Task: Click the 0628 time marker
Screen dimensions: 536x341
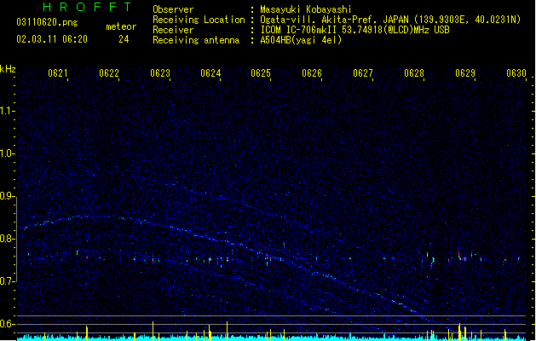Action: pos(414,73)
